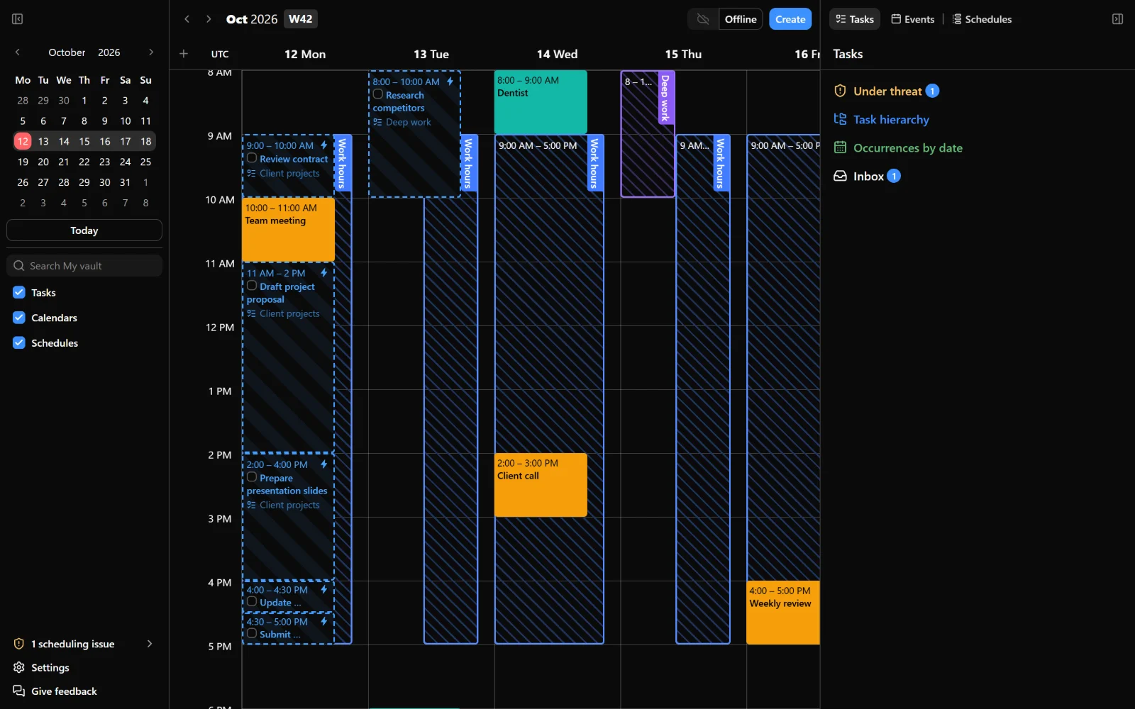Viewport: 1135px width, 709px height.
Task: Click the plus icon beside UTC
Action: tap(184, 54)
